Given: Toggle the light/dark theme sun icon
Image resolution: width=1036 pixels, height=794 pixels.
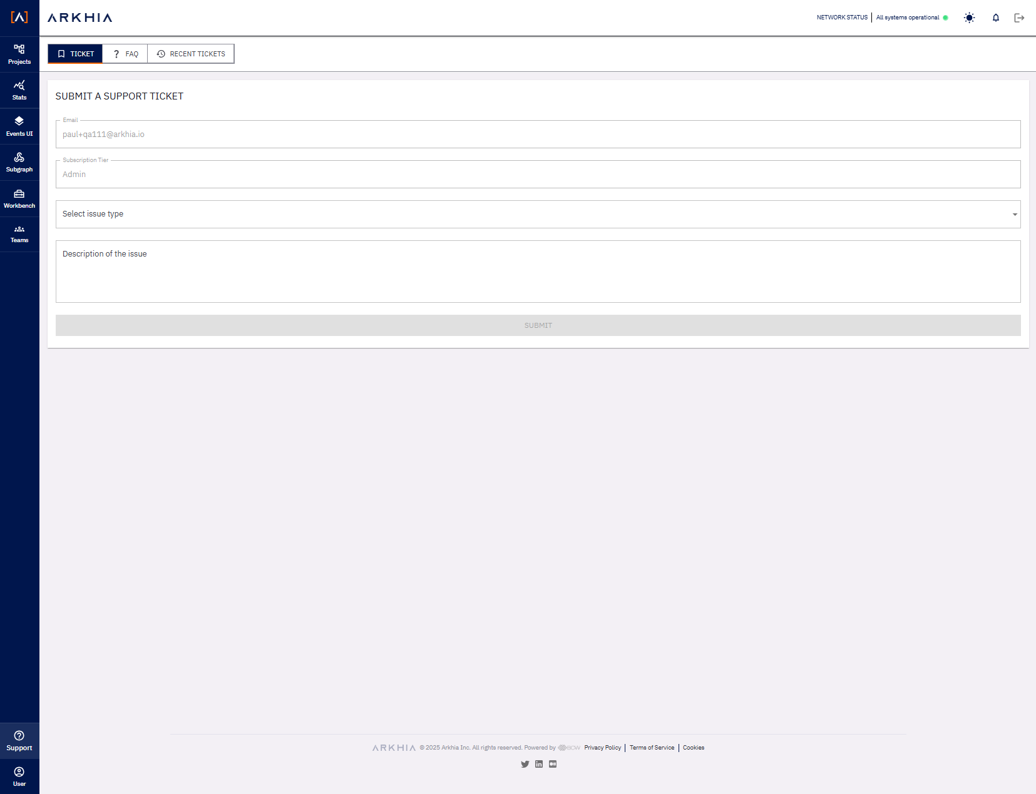Looking at the screenshot, I should click(969, 18).
